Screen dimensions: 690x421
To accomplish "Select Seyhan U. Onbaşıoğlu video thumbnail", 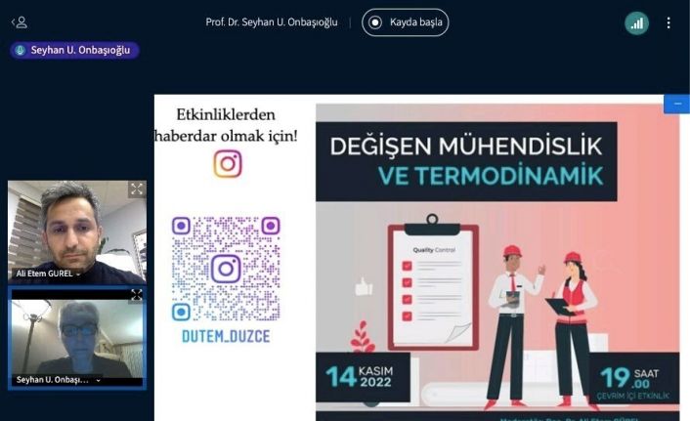I will click(x=77, y=338).
